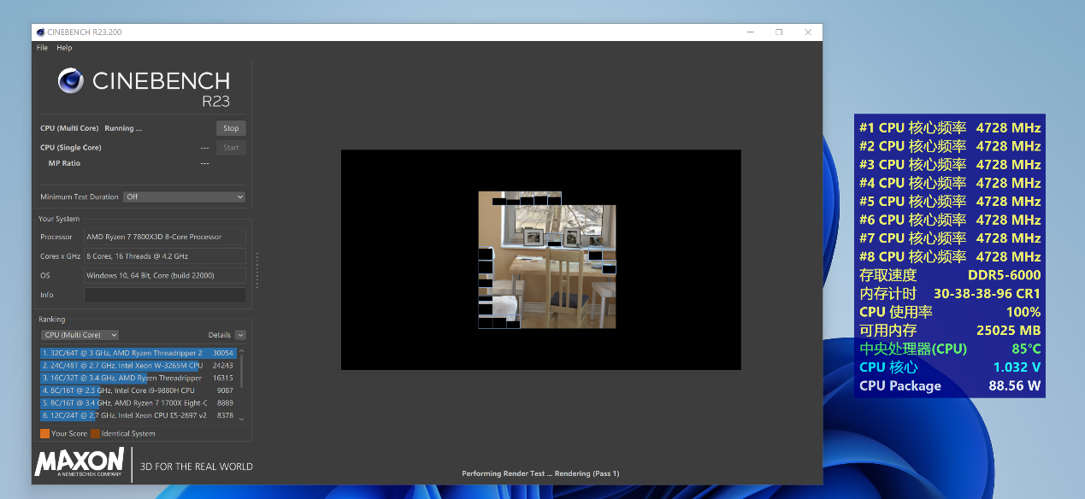Open the CPU (Multi Core) ranking dropdown
Screen dimensions: 1085x499
(x=80, y=335)
